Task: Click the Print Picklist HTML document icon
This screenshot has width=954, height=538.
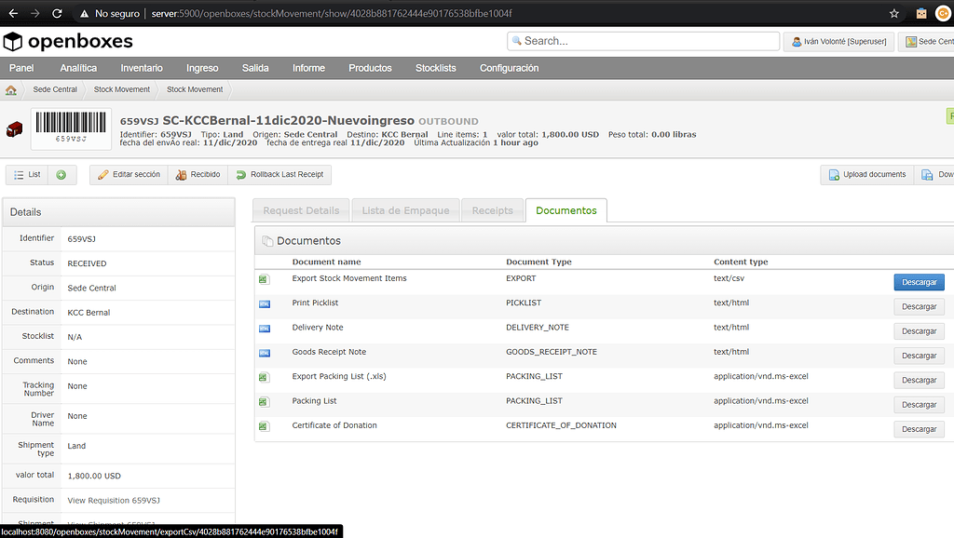Action: click(x=264, y=303)
